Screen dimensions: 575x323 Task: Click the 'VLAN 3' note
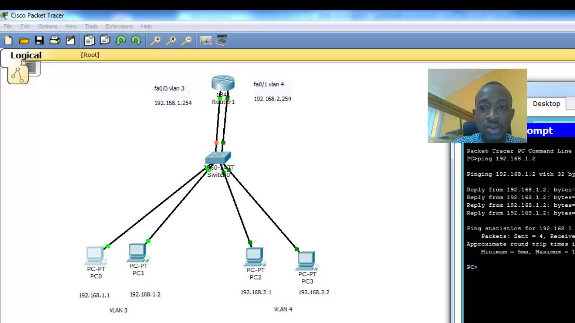click(x=119, y=310)
